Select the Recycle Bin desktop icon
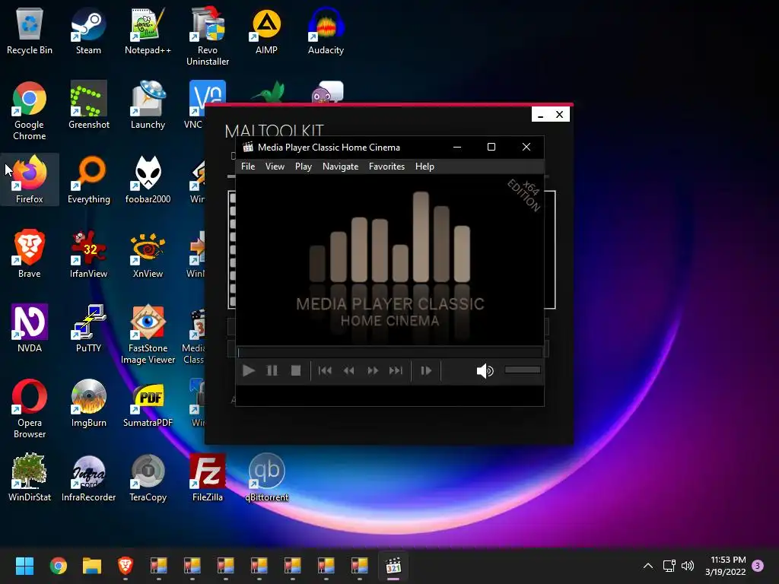 (30, 30)
